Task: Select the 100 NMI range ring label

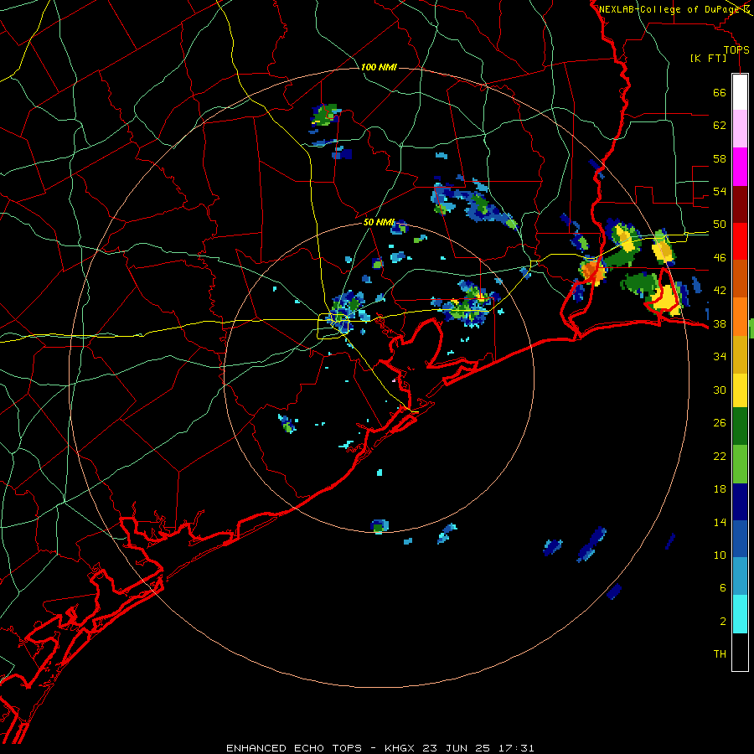Action: point(379,67)
